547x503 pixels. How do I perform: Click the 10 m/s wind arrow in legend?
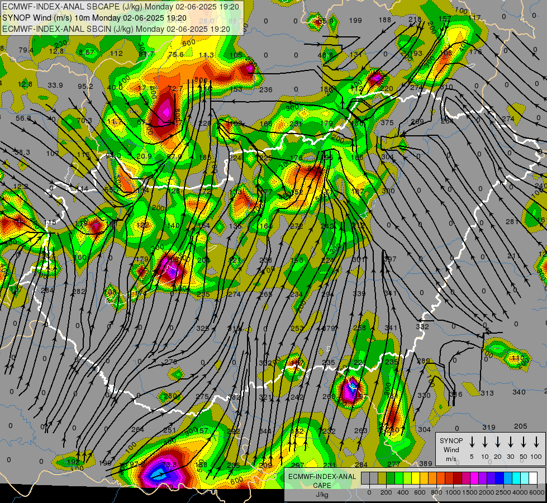(485, 442)
